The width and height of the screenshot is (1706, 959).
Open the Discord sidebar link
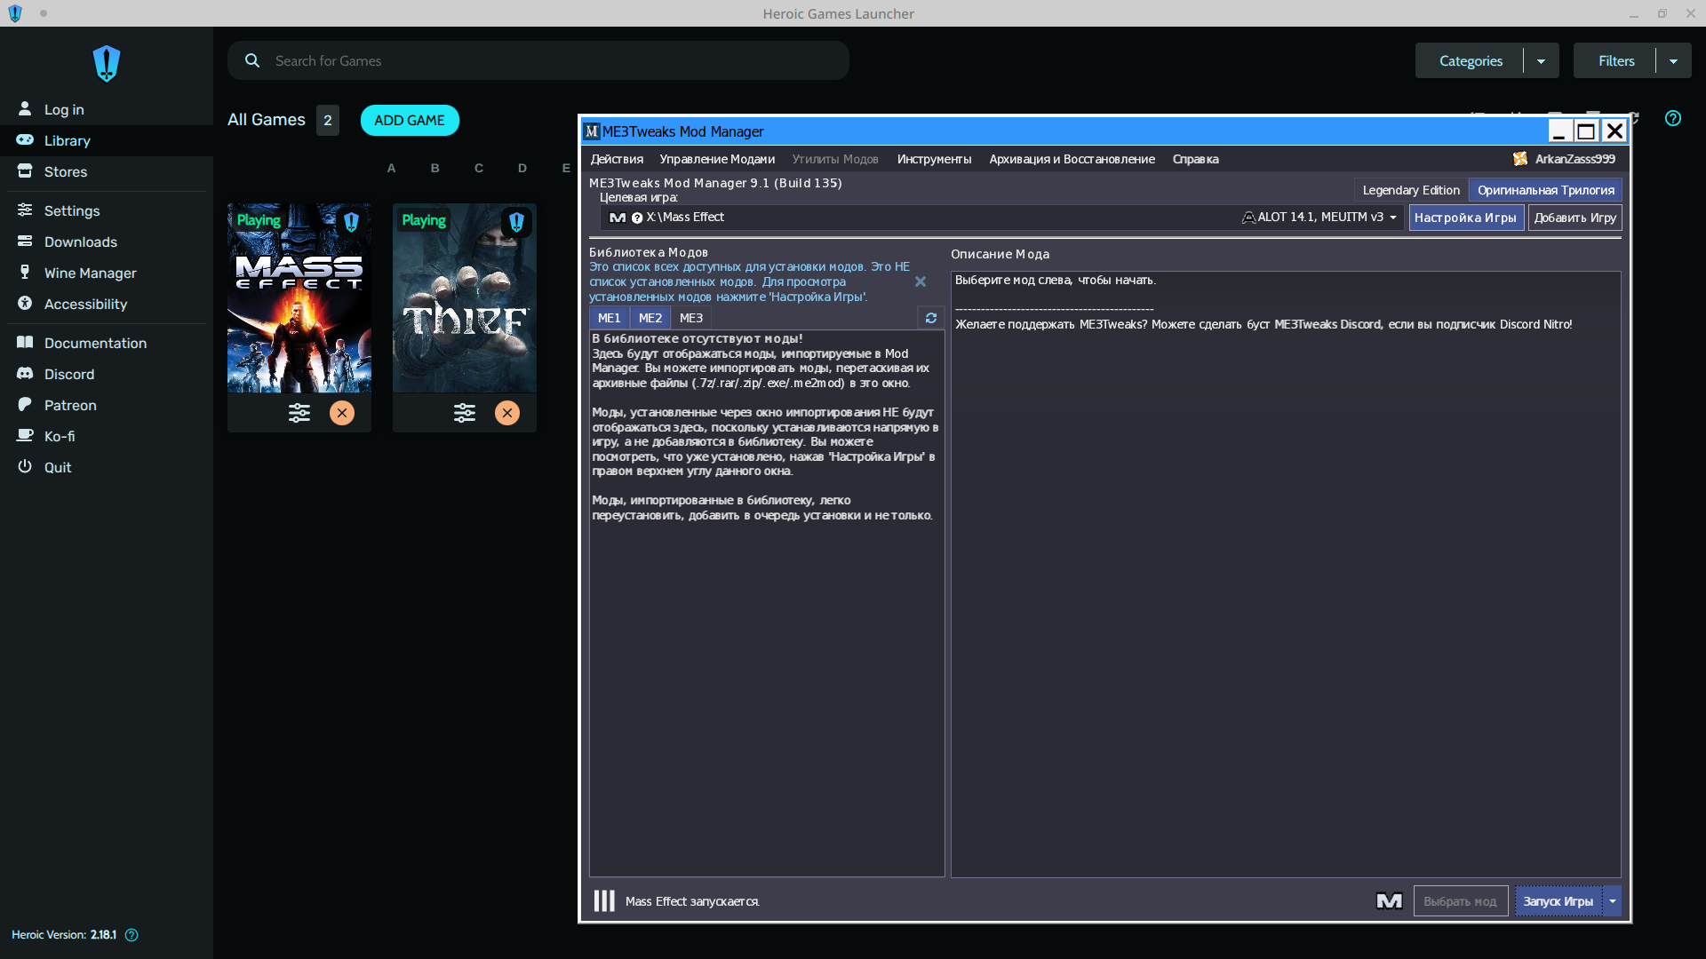click(69, 374)
